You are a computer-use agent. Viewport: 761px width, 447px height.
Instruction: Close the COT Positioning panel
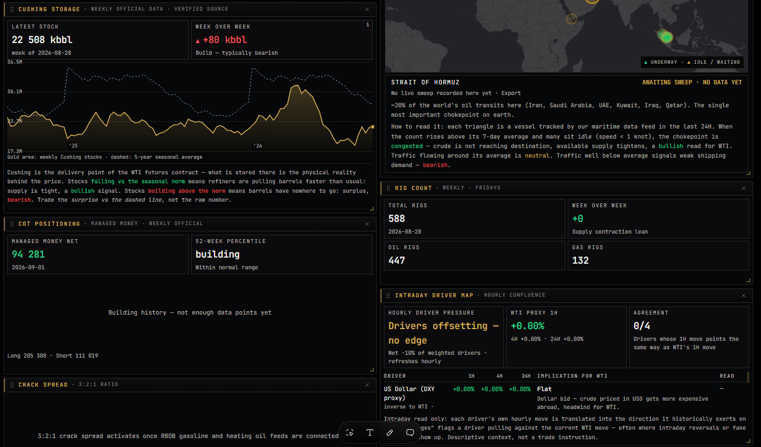point(367,224)
